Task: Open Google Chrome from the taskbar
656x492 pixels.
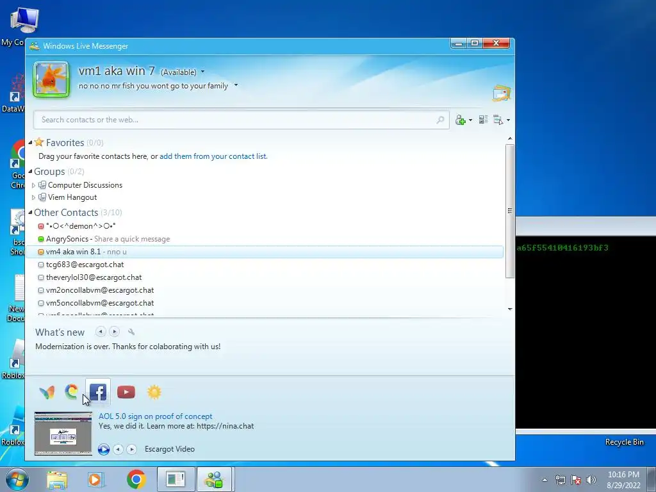Action: (x=136, y=479)
